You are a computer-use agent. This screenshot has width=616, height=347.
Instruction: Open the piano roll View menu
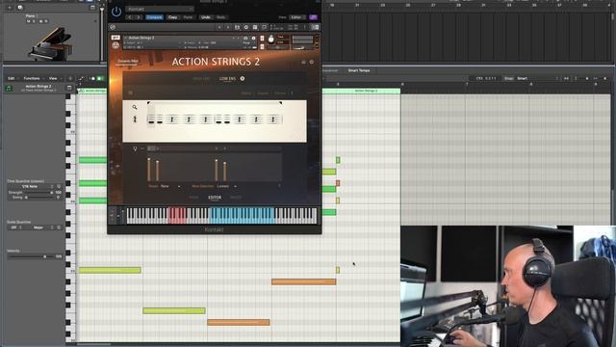click(54, 78)
